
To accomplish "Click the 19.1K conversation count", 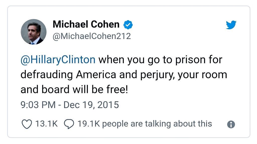I will coord(89,124).
